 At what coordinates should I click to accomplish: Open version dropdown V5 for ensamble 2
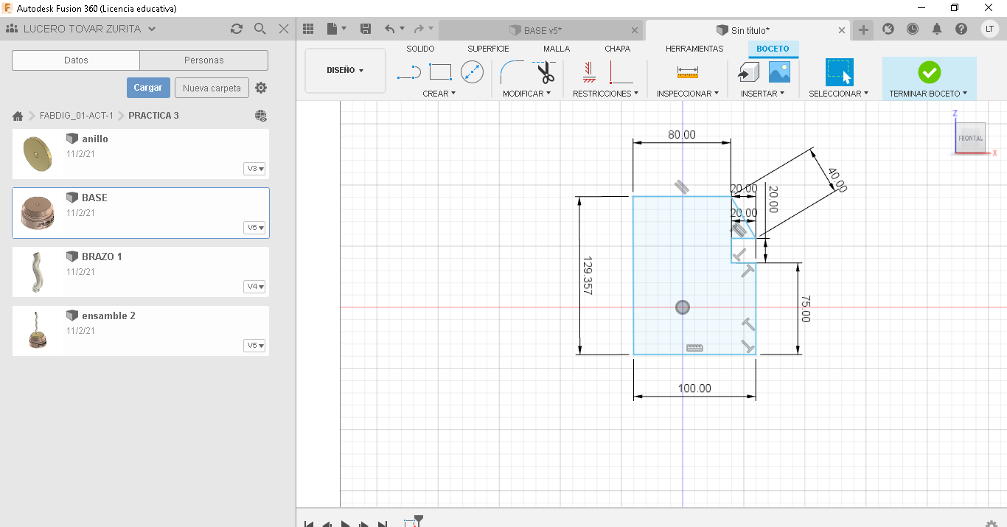point(254,346)
